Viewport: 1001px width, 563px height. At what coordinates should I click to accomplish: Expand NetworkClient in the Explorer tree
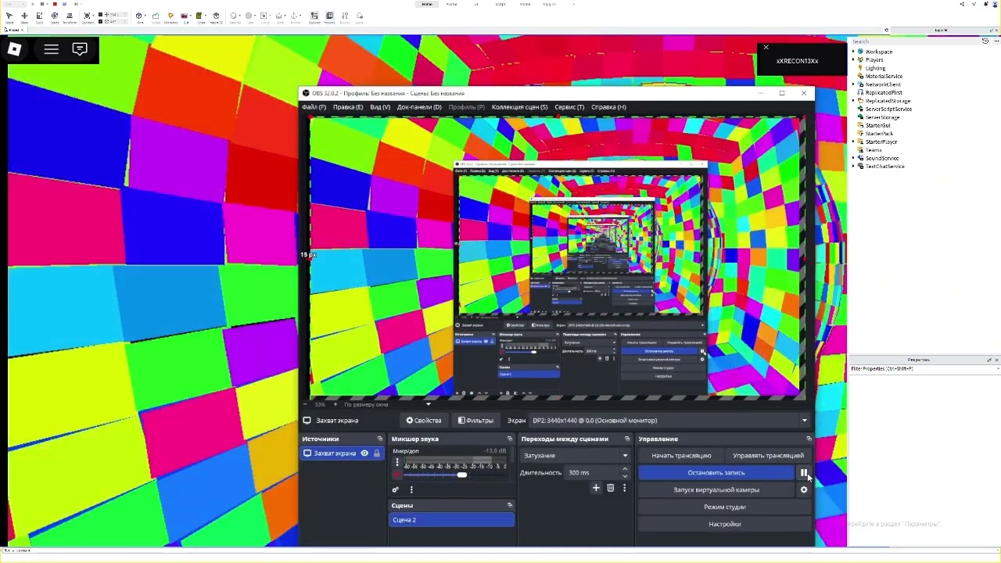coord(853,84)
